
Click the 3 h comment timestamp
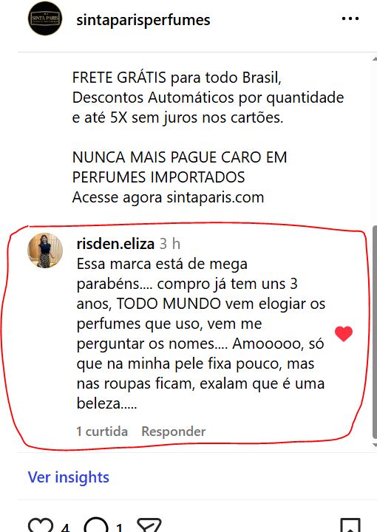[170, 244]
